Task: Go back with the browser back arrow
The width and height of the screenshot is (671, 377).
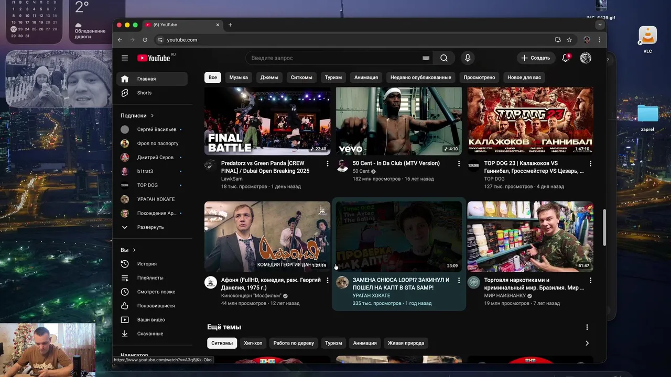Action: pyautogui.click(x=120, y=40)
